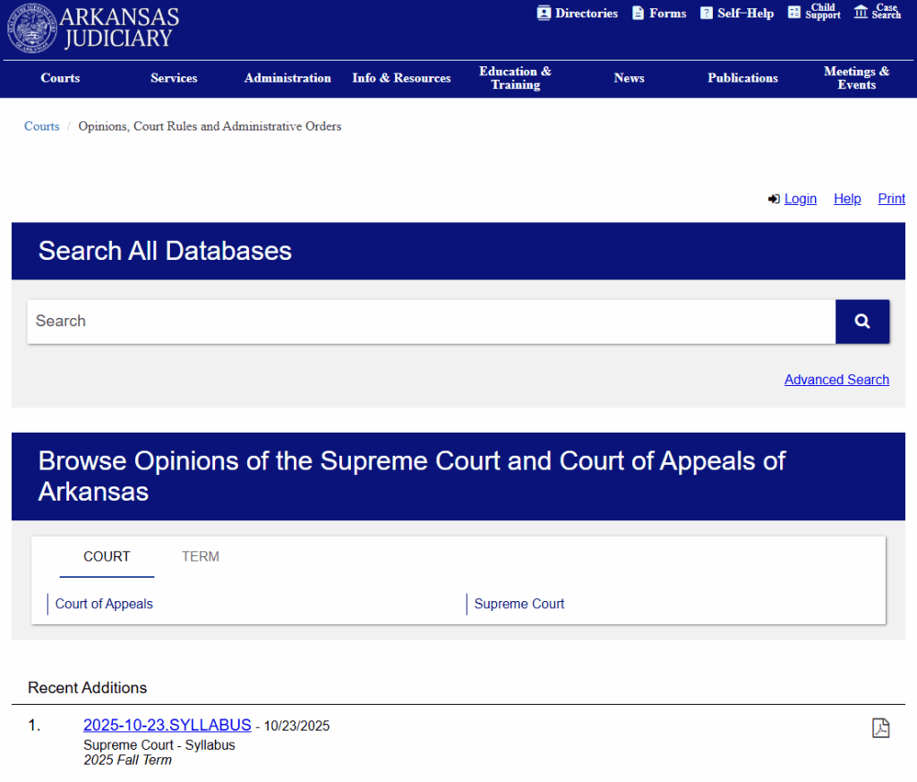Expand the Administration navigation menu
This screenshot has height=782, width=917.
(287, 78)
